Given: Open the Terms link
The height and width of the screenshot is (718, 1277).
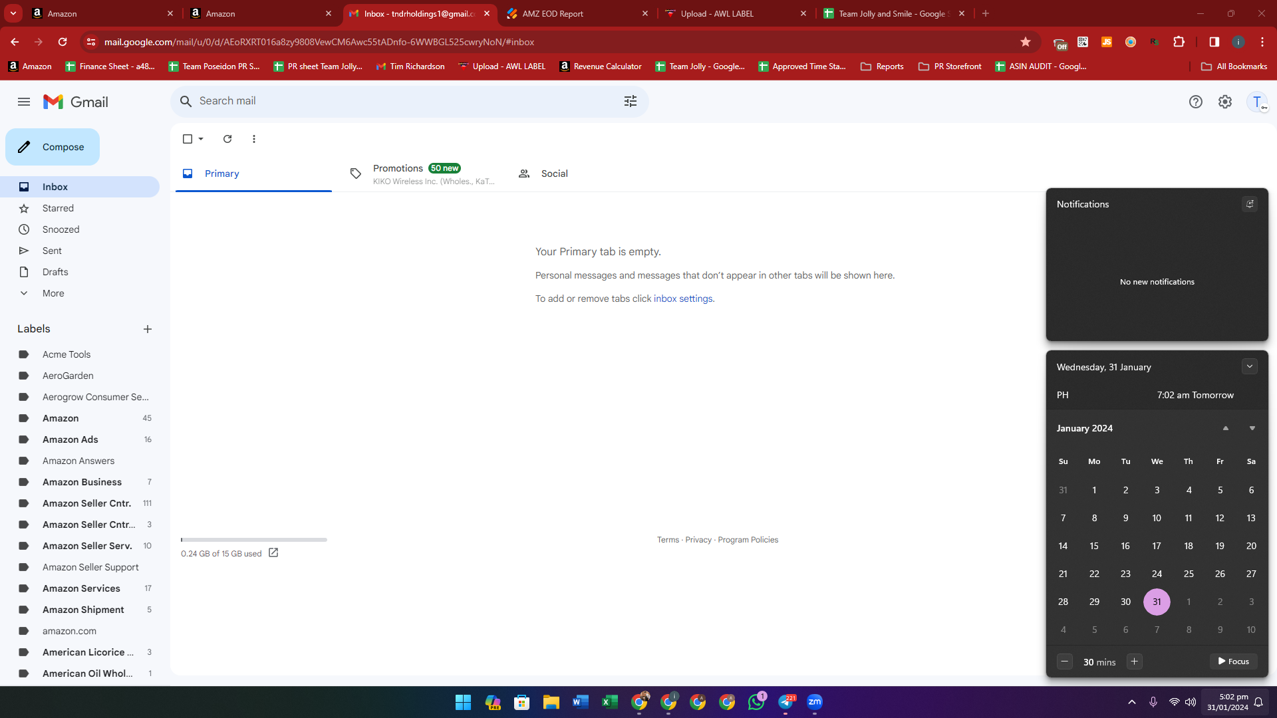Looking at the screenshot, I should pyautogui.click(x=668, y=540).
